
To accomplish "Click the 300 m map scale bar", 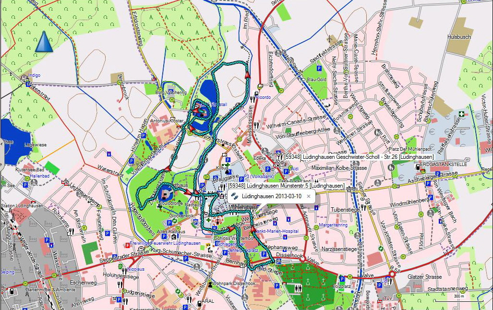I will tap(459, 296).
